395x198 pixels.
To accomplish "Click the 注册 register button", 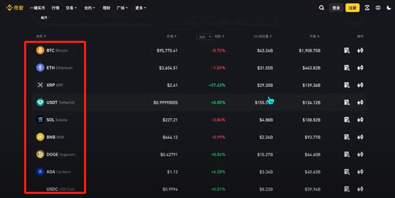I will [x=352, y=8].
